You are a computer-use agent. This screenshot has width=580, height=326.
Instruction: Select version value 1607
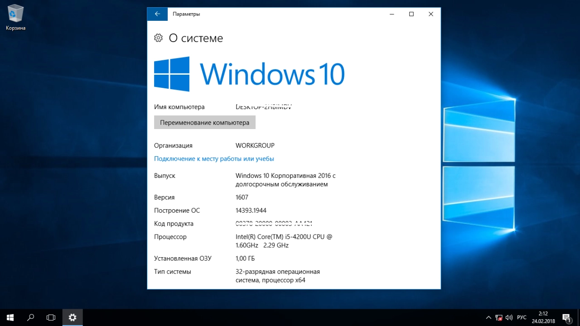pos(242,197)
